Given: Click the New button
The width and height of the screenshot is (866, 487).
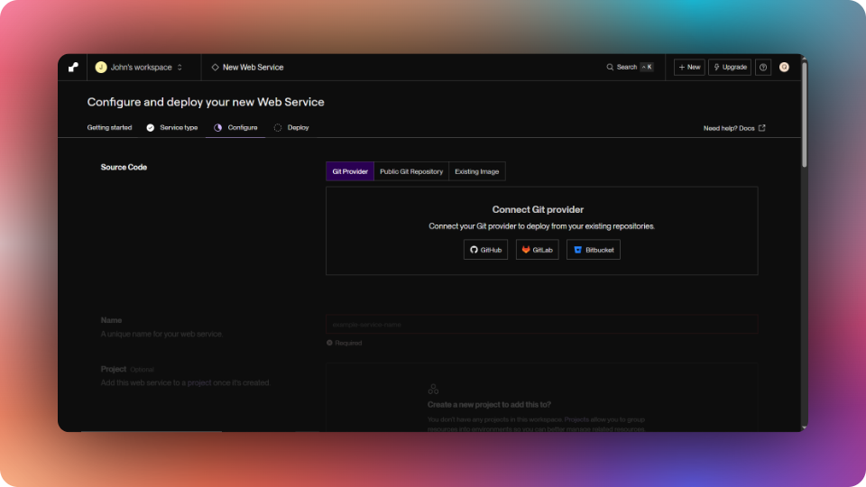Looking at the screenshot, I should pyautogui.click(x=689, y=67).
